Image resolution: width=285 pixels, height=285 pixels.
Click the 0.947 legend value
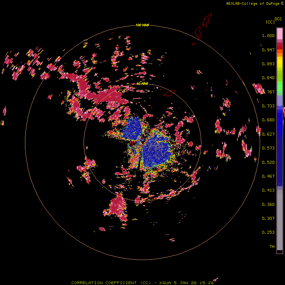pyautogui.click(x=268, y=50)
